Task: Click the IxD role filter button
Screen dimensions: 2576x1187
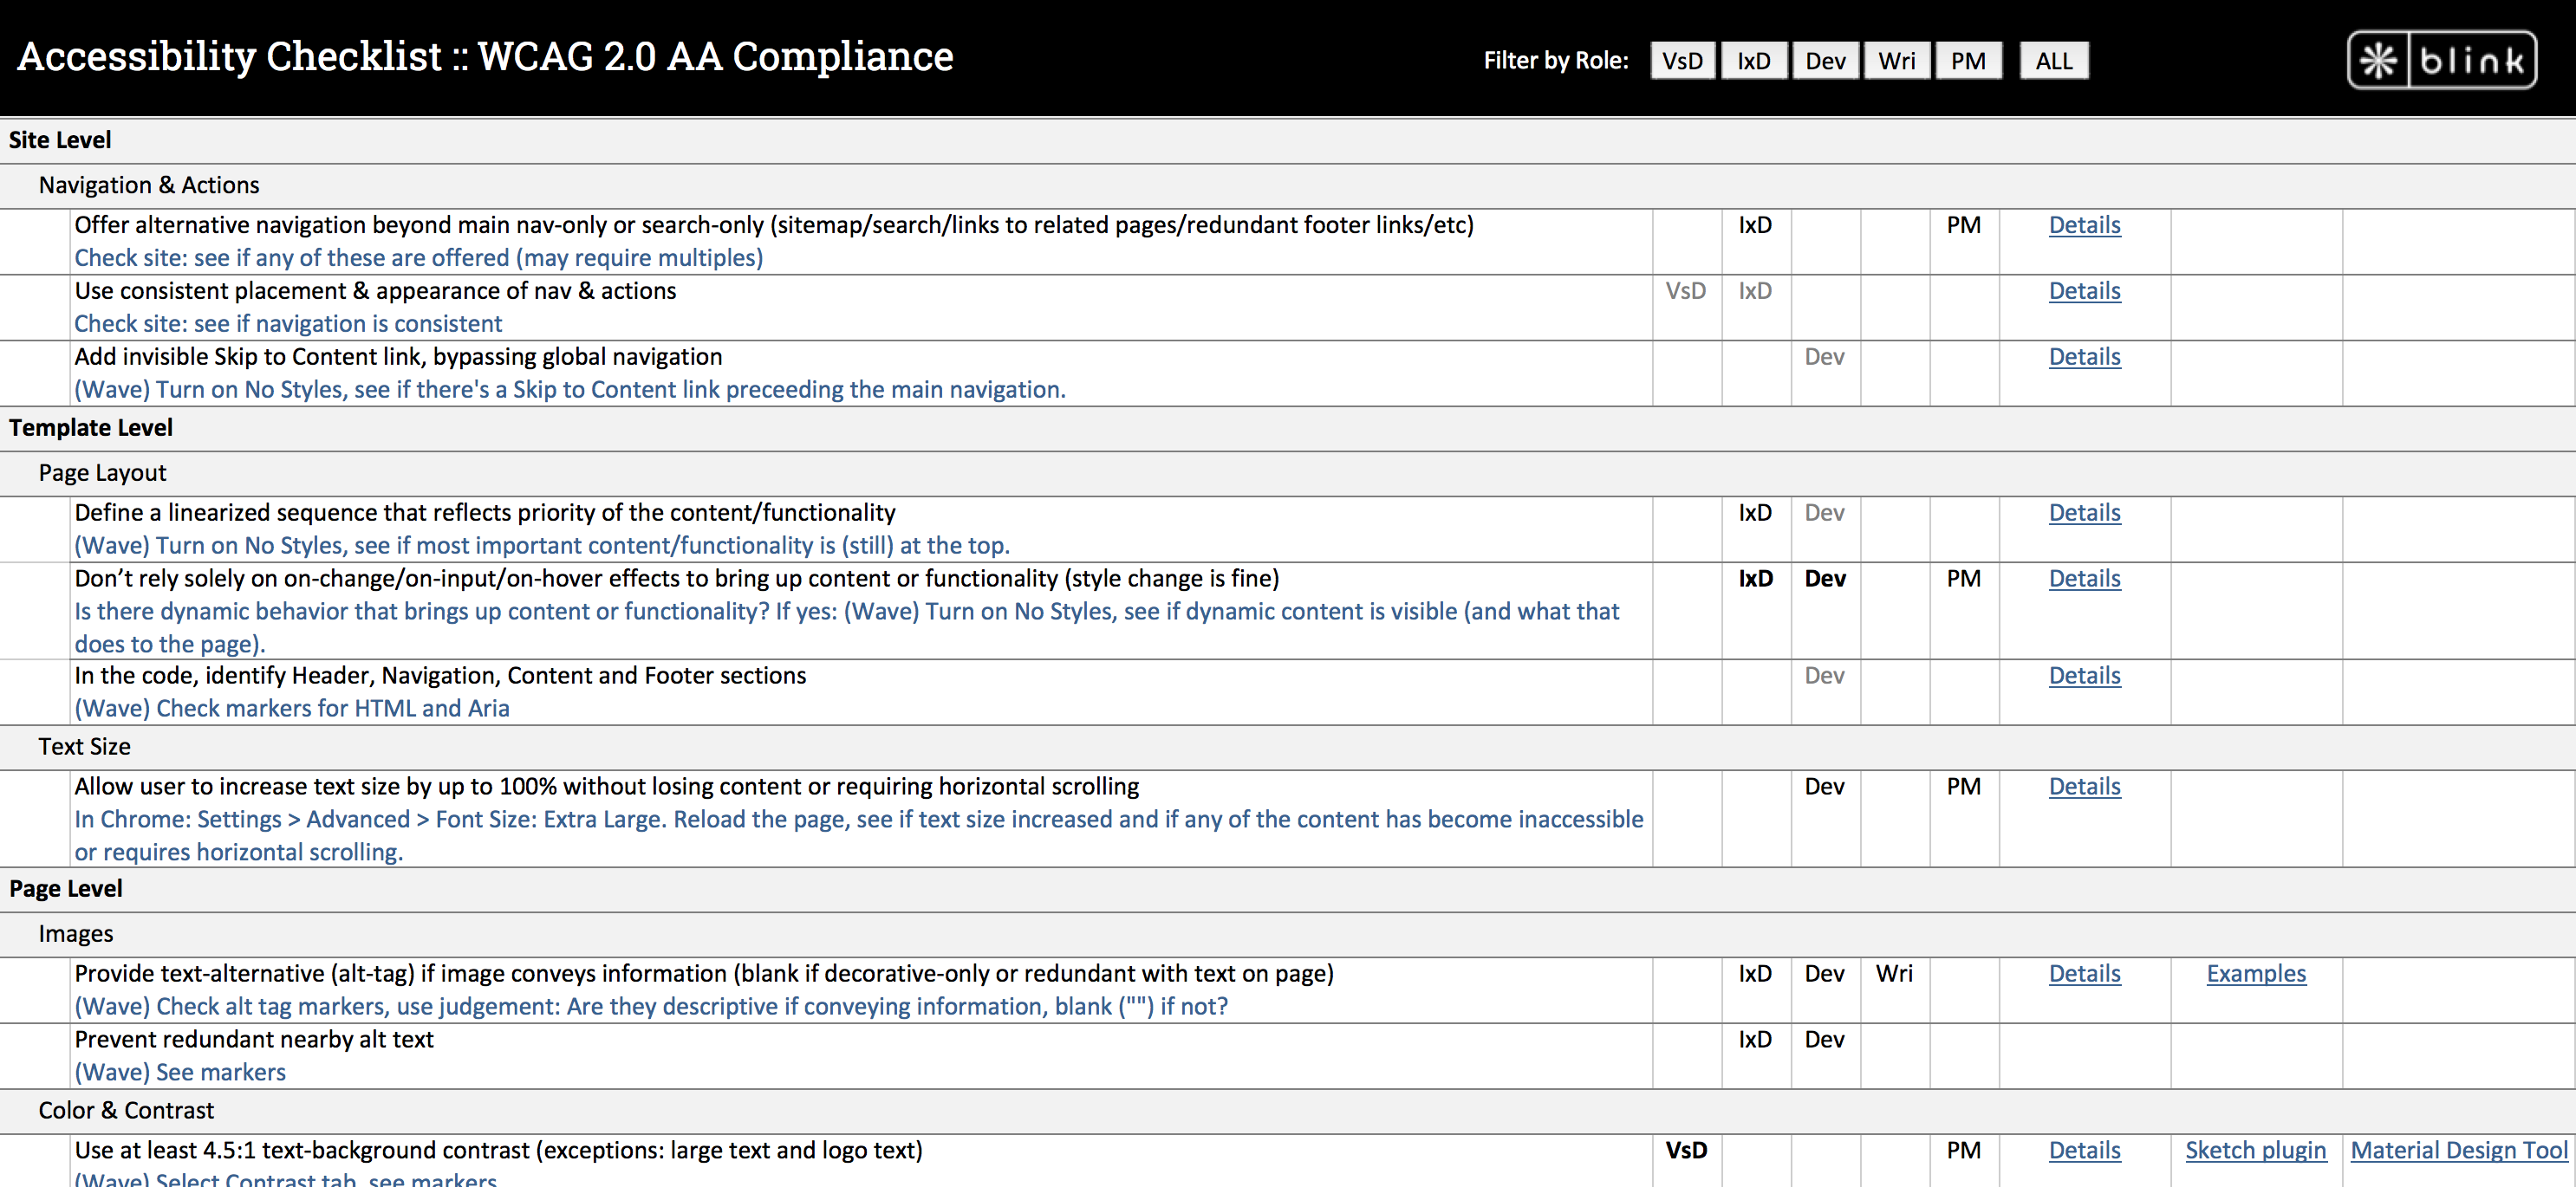Action: pos(1753,59)
